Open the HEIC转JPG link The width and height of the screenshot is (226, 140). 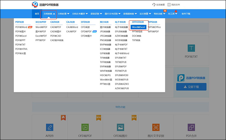[105, 75]
